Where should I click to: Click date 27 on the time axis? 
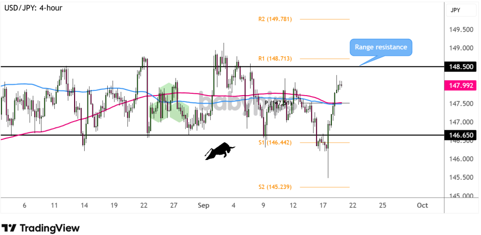174,205
